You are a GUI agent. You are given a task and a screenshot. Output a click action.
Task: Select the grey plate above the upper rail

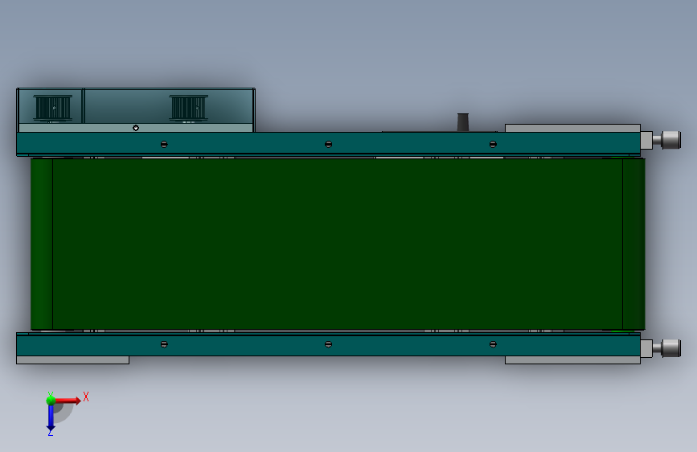572,128
